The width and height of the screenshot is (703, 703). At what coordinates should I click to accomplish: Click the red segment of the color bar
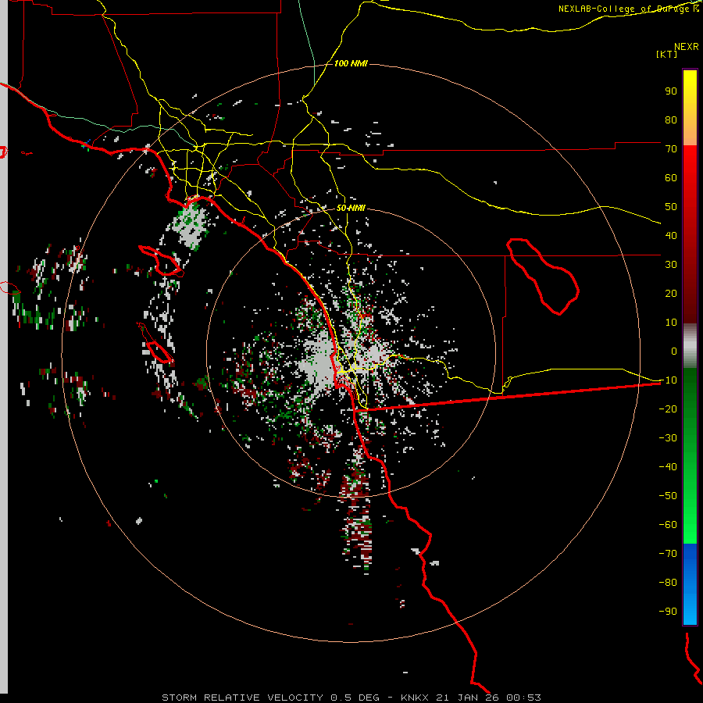690,234
